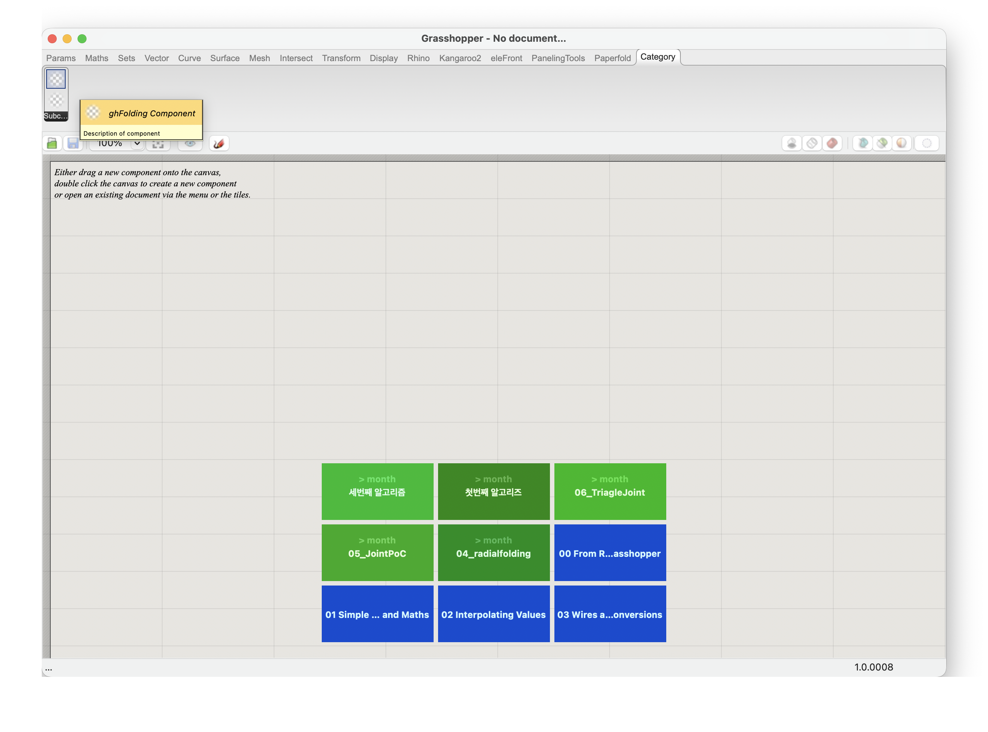Screen dimensions: 988x732
Task: Click the orange half-sphere preview quality icon
Action: pos(902,143)
